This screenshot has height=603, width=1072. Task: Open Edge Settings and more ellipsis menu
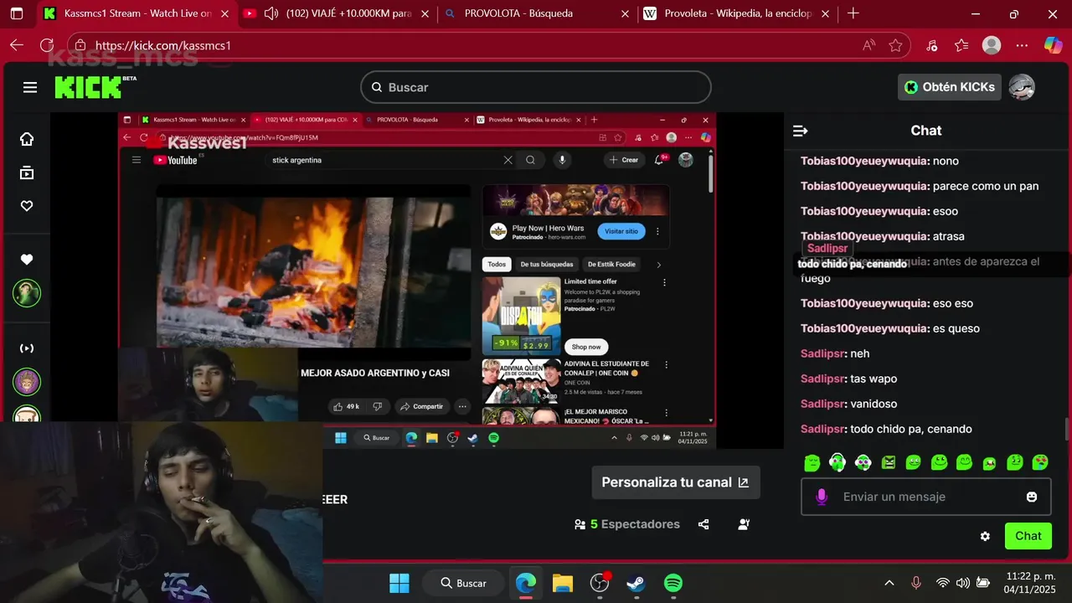[1022, 45]
